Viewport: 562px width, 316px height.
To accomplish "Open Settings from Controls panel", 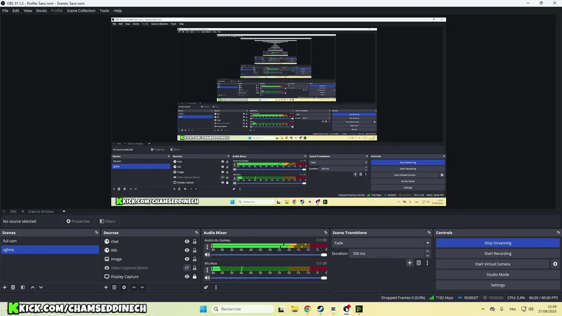I will click(x=498, y=285).
